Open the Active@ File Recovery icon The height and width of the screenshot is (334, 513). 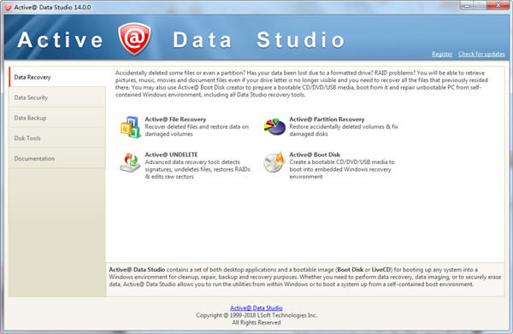pos(130,126)
